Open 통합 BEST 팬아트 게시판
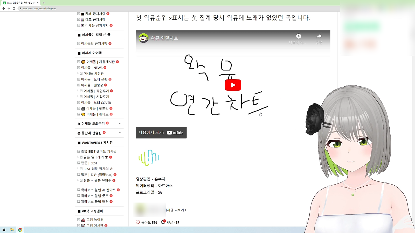 [x=99, y=151]
